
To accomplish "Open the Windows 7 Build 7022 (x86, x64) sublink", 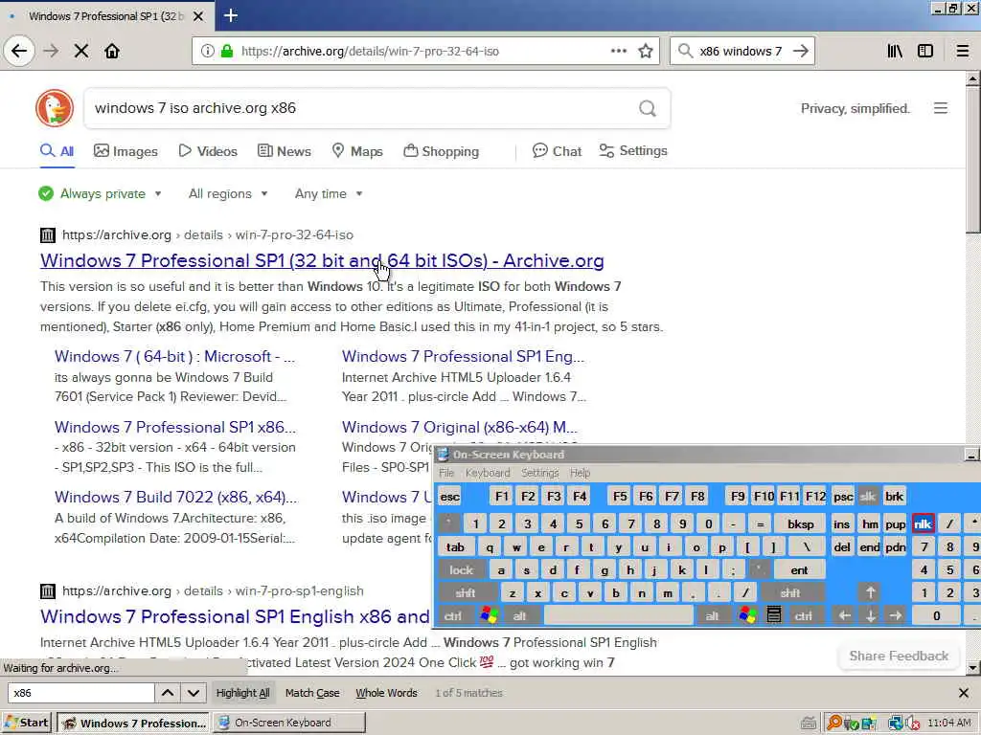I will (176, 498).
